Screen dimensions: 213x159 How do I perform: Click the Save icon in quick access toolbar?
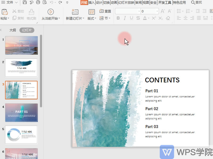(25, 3)
